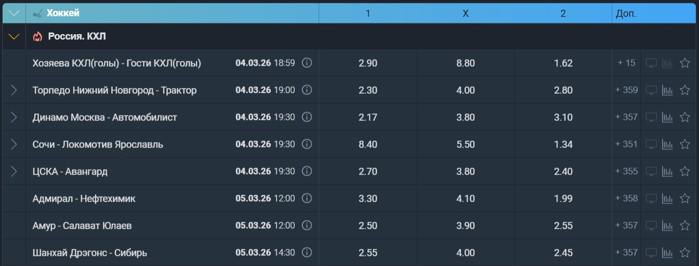
Task: Favorite the Хозяева КХЛ(голы) - Гости КХЛ(голы) event
Action: coord(685,63)
